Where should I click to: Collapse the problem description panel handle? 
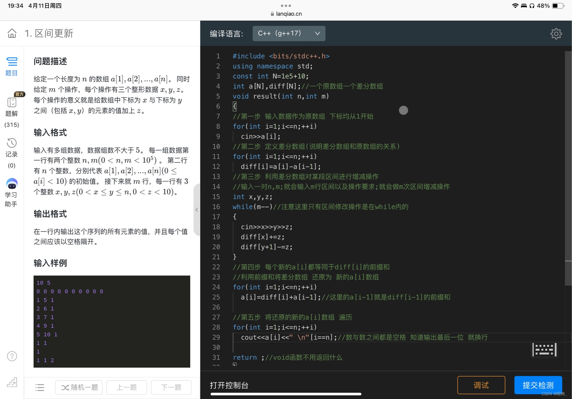pos(197,210)
